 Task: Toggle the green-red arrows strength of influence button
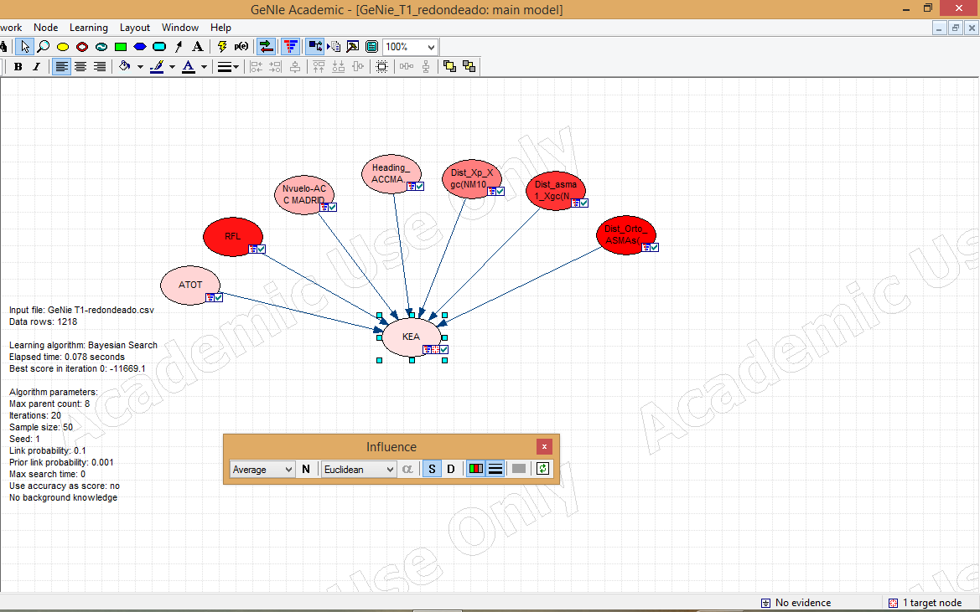[267, 47]
